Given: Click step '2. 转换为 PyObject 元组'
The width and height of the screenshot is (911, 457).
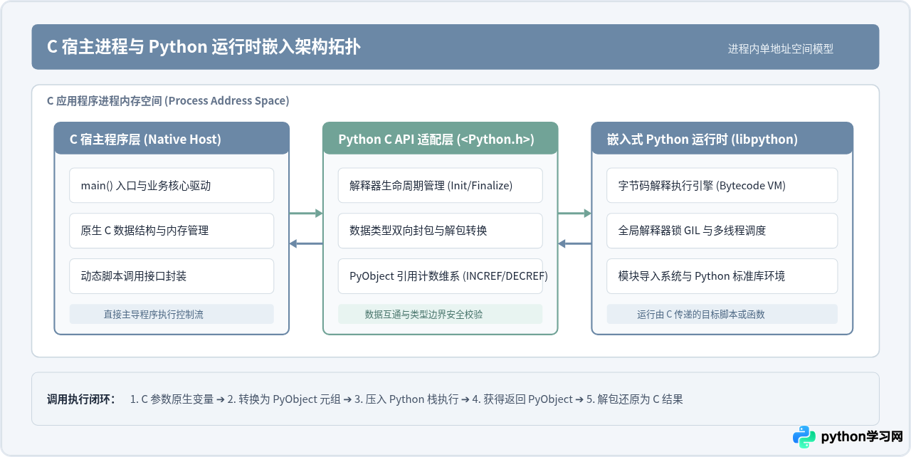Looking at the screenshot, I should click(x=284, y=399).
